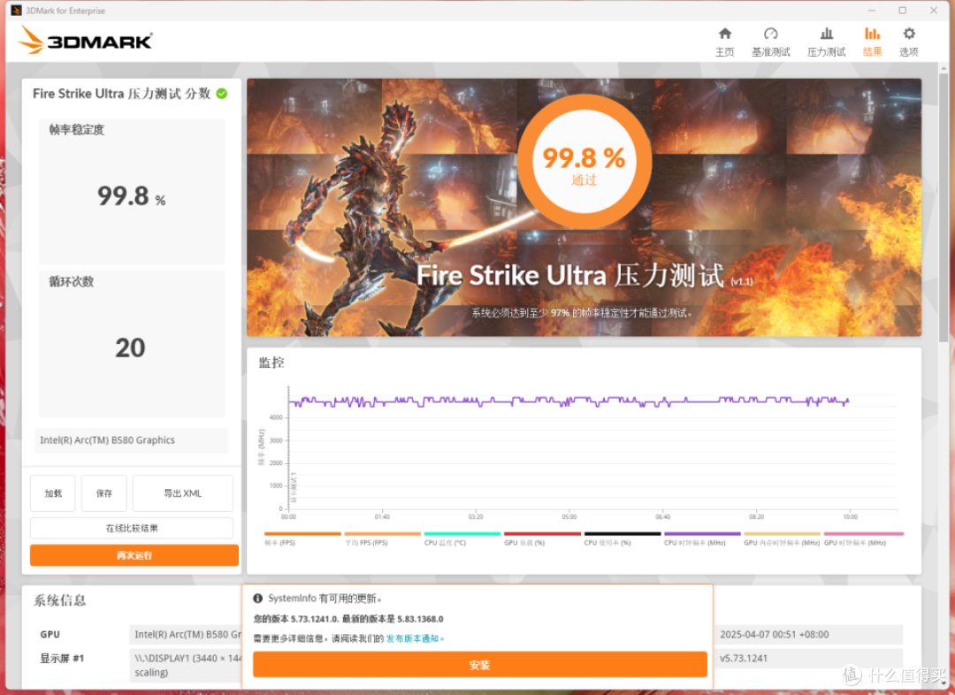Toggle the GPU 内存时钟频率 legend swatch

782,533
